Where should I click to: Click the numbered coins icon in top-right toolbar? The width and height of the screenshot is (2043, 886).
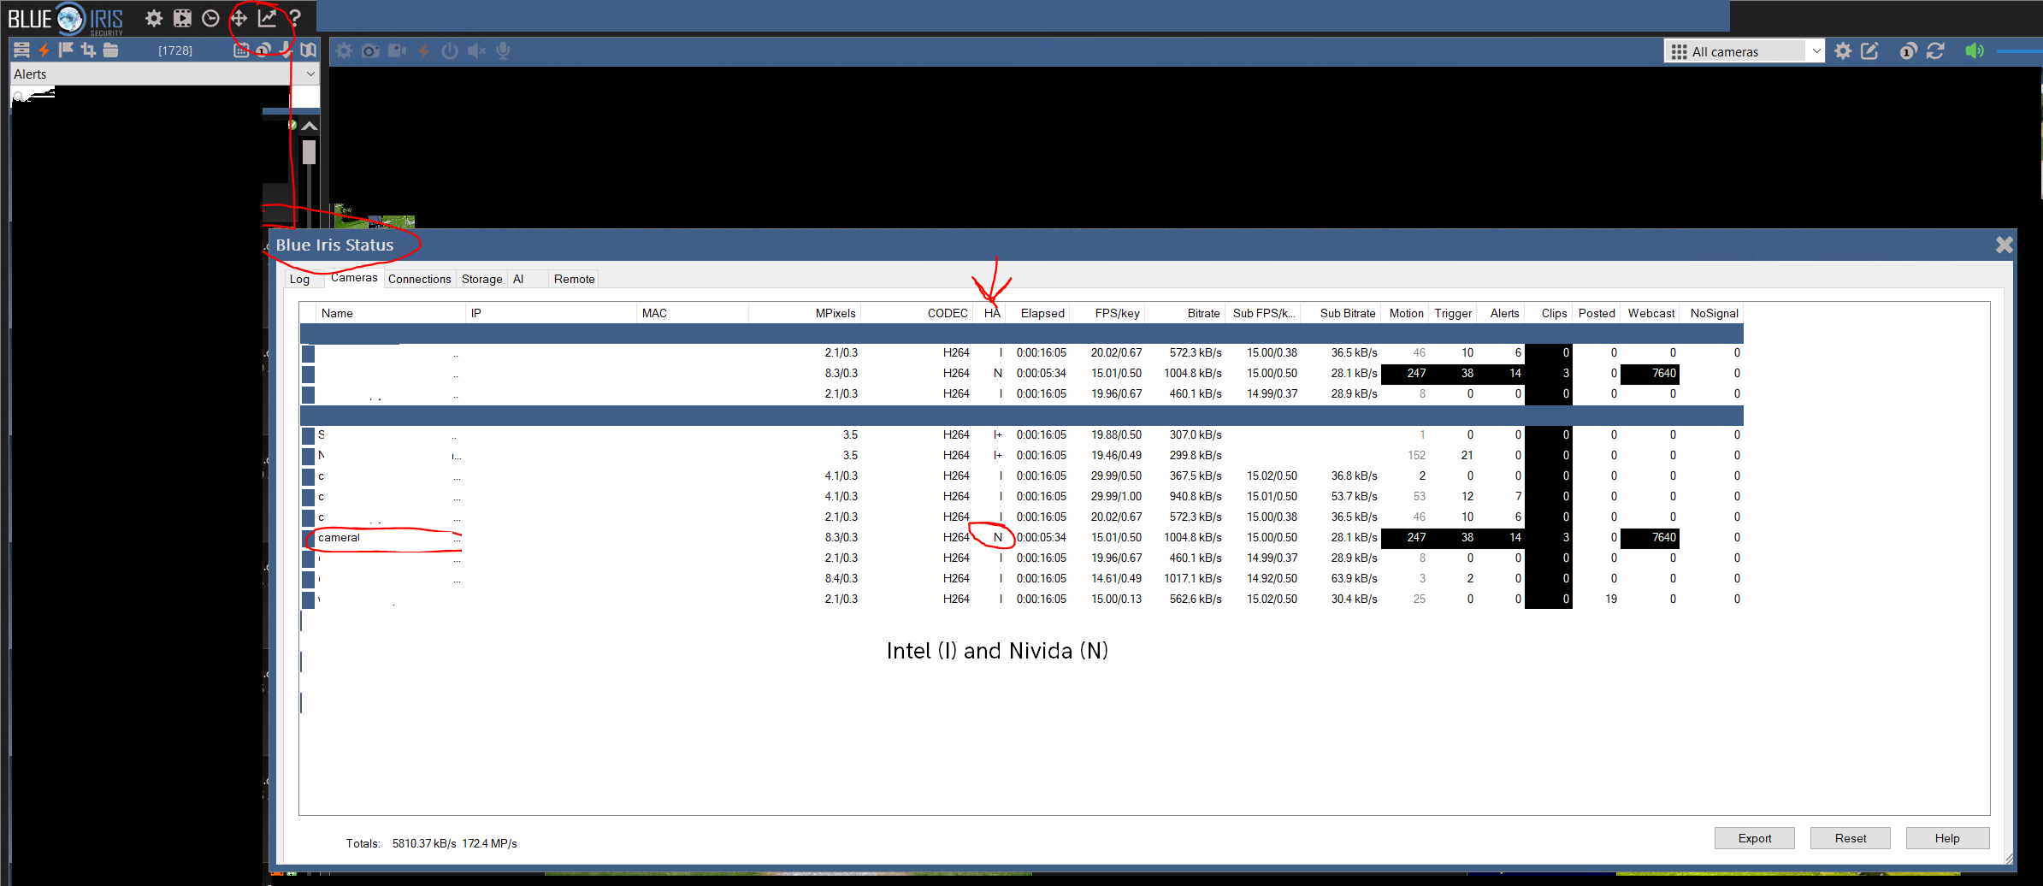coord(1908,51)
